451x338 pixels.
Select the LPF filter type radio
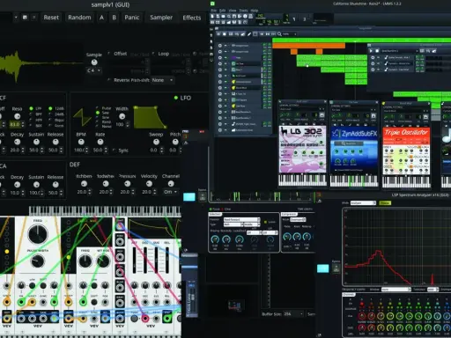coord(31,108)
